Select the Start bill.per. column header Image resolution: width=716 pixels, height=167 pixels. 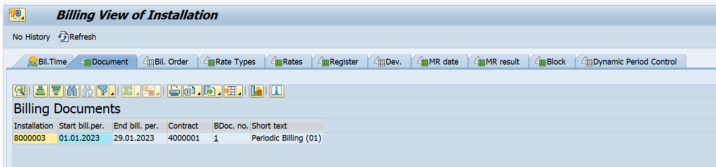[85, 126]
